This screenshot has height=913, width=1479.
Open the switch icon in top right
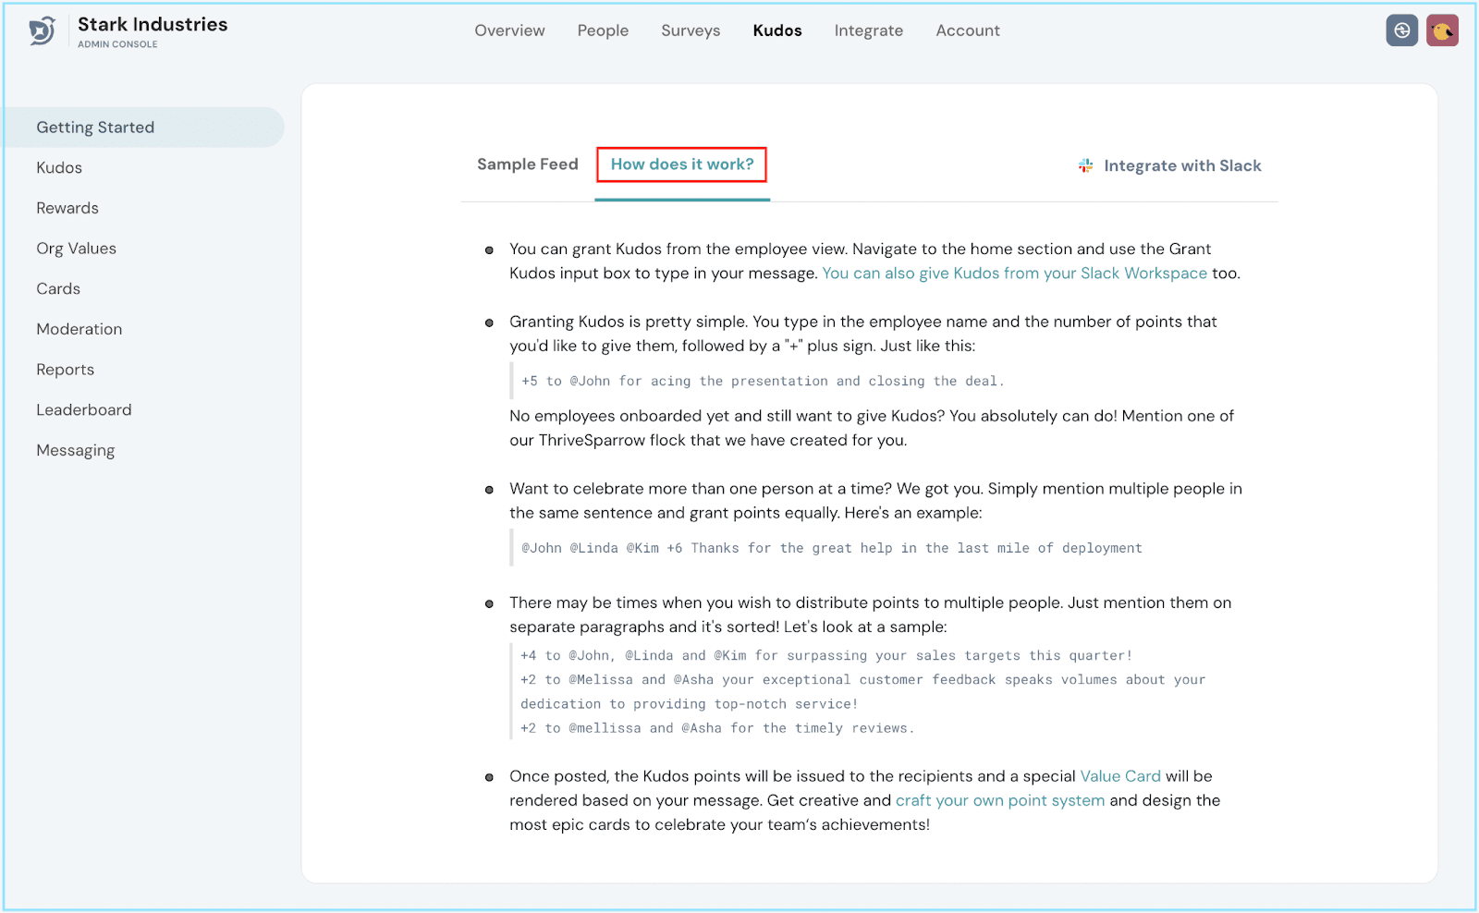1402,30
